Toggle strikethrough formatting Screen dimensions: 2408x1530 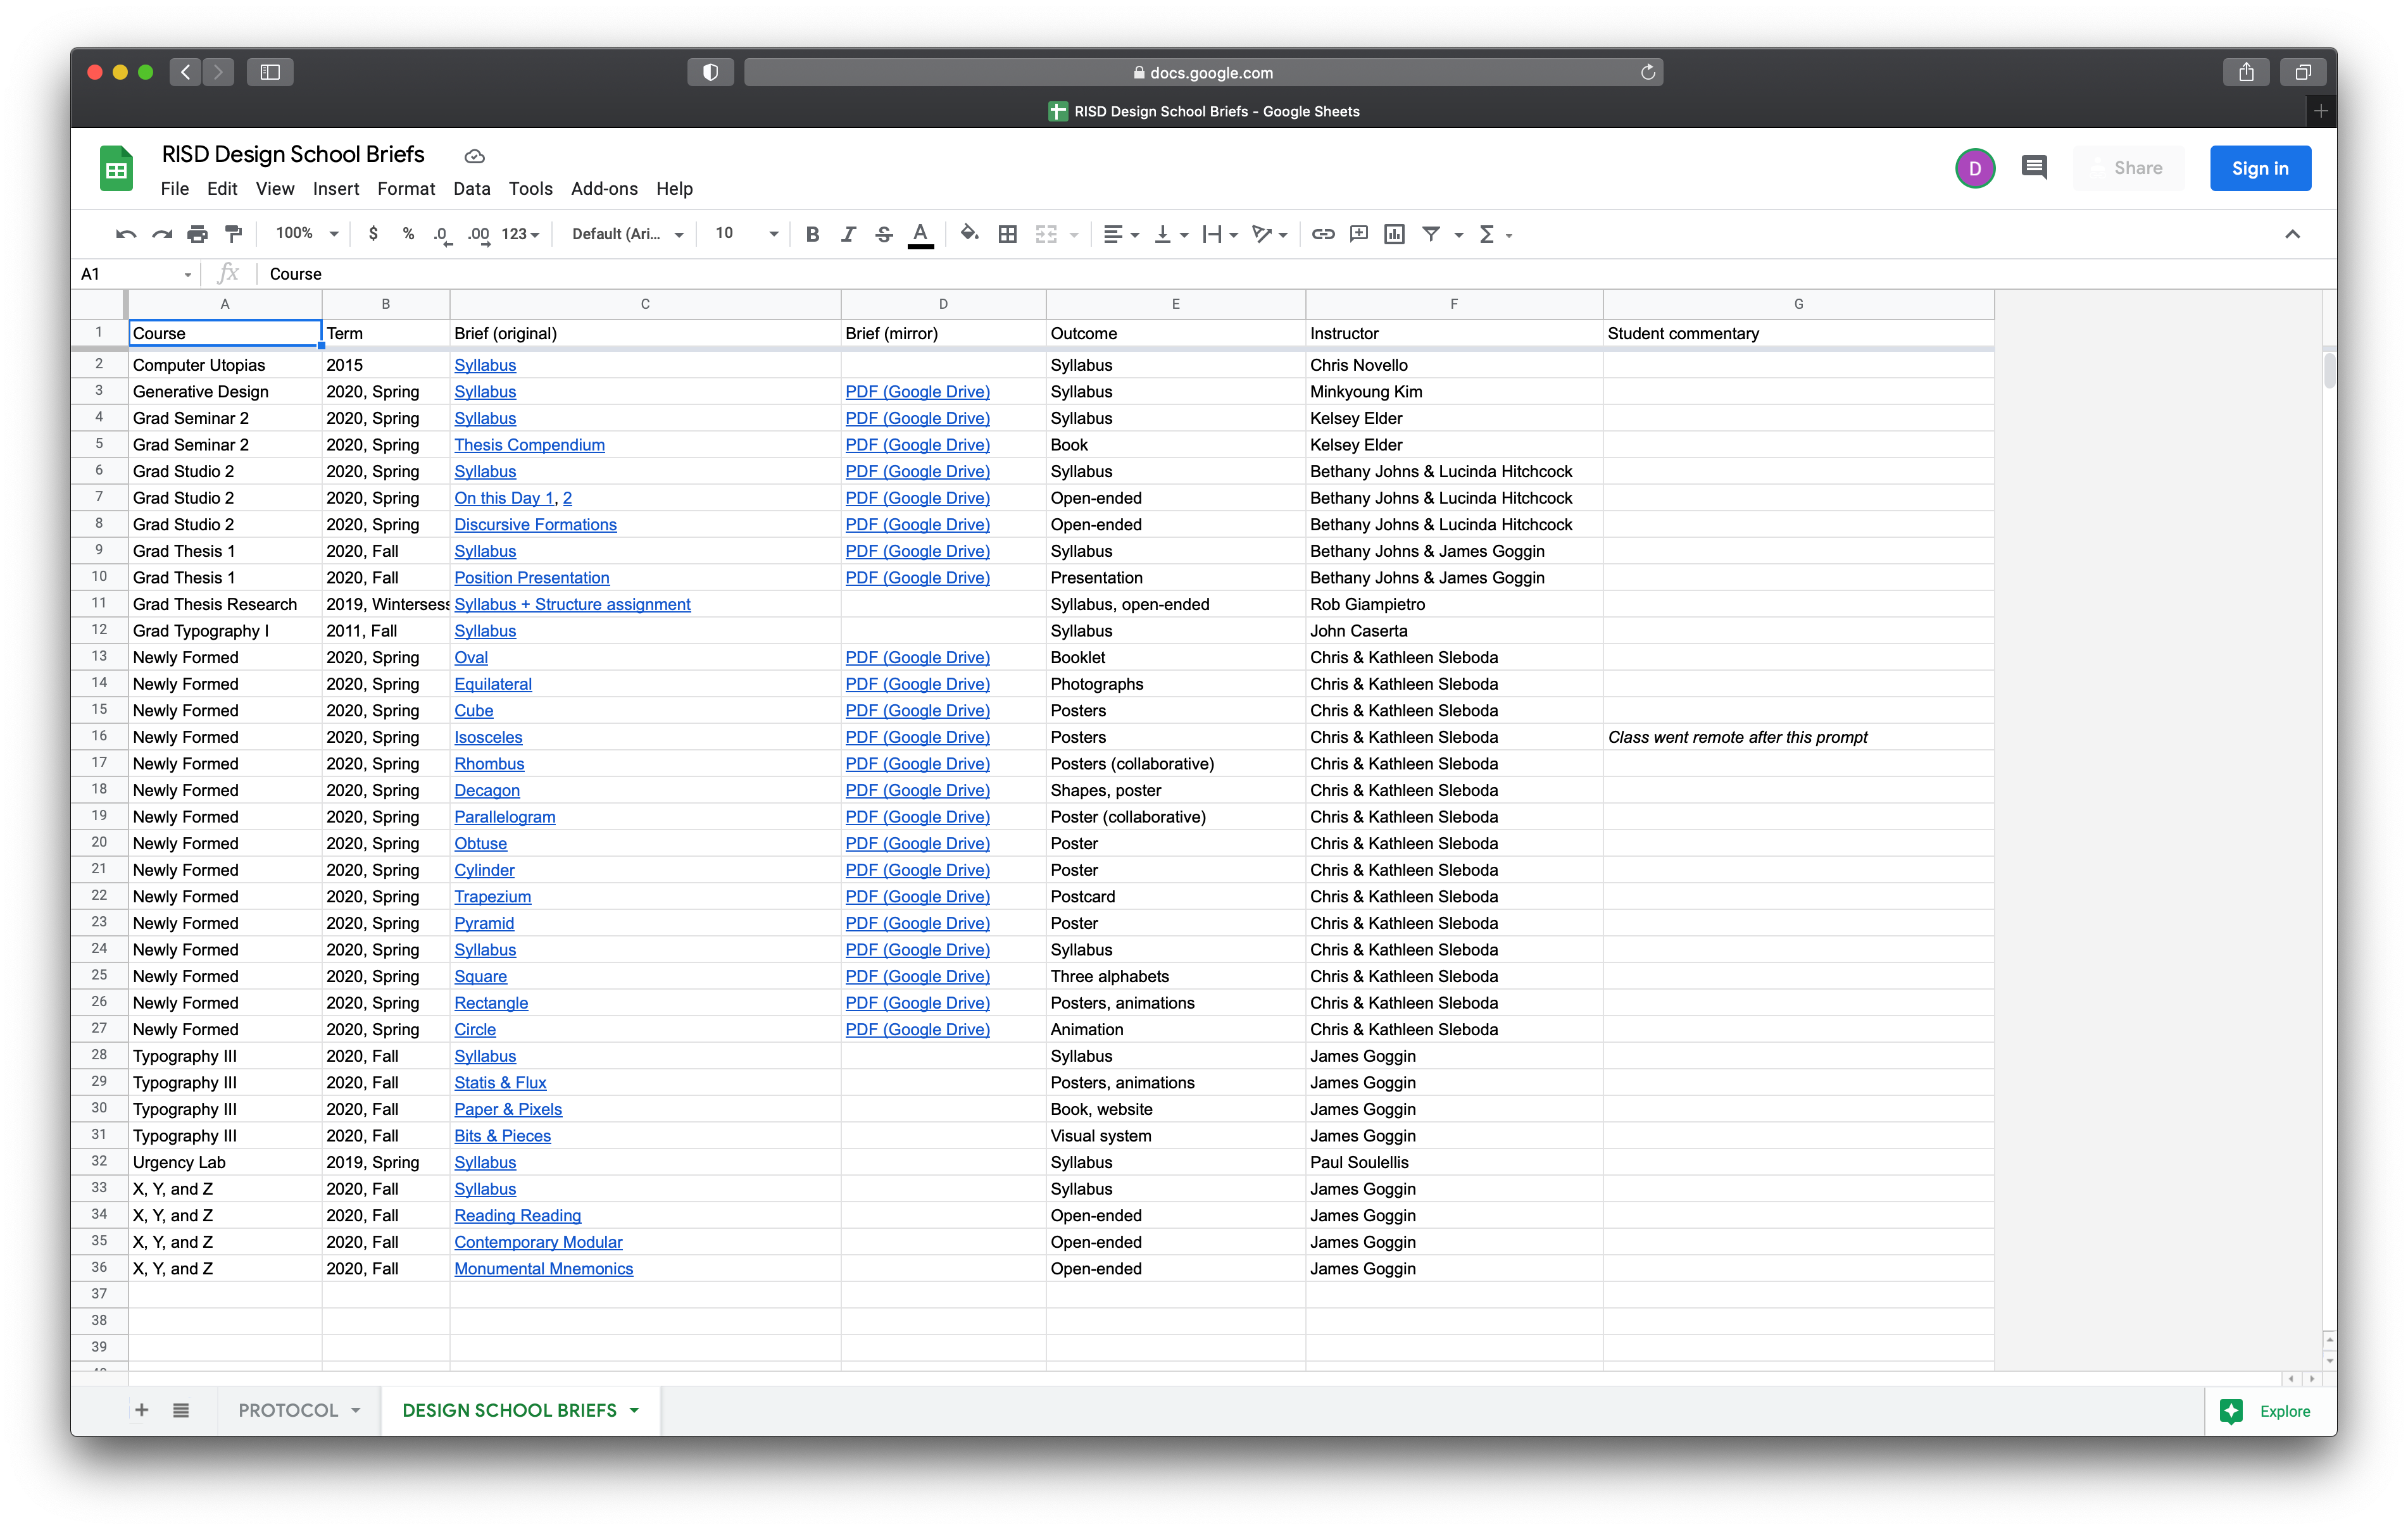[884, 234]
